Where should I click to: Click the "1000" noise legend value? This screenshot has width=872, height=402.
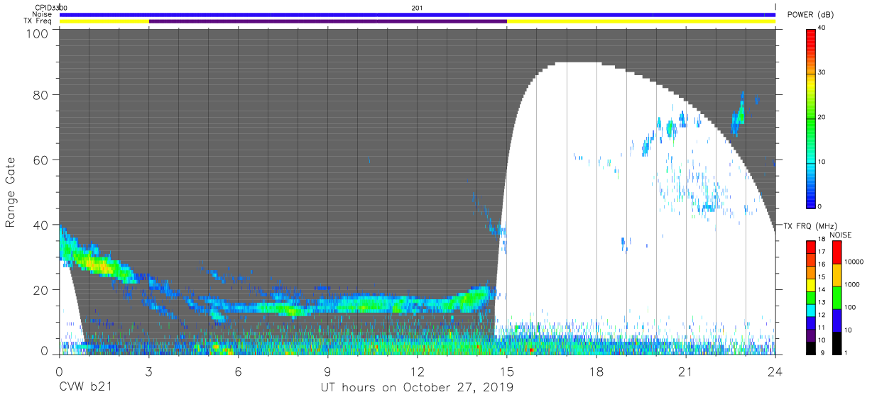tap(853, 286)
